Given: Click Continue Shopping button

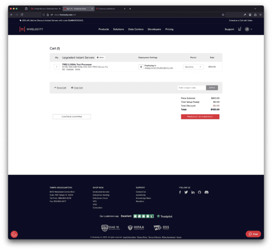Looking at the screenshot, I should (72, 117).
